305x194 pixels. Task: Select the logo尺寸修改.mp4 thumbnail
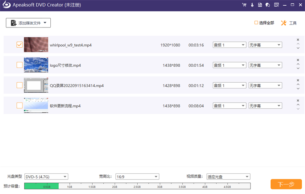point(36,65)
